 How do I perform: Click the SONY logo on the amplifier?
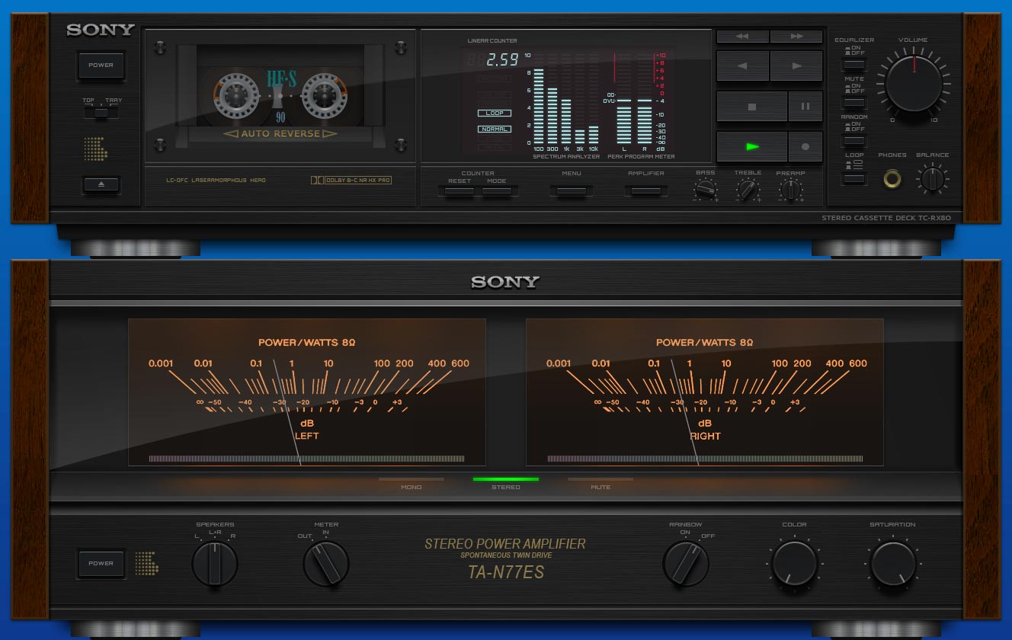pos(505,282)
